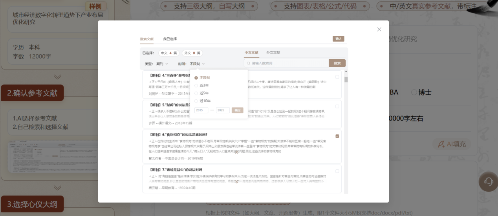Click the 搜索 button
The width and height of the screenshot is (498, 216).
pyautogui.click(x=337, y=63)
